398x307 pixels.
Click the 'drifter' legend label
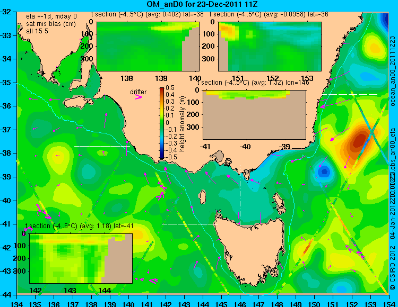[x=139, y=92]
